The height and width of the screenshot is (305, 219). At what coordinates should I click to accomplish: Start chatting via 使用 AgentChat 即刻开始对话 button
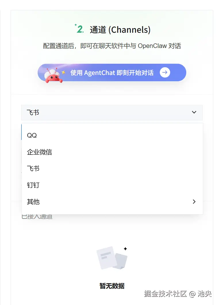[x=112, y=72]
